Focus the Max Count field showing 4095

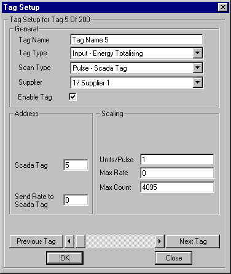177,187
